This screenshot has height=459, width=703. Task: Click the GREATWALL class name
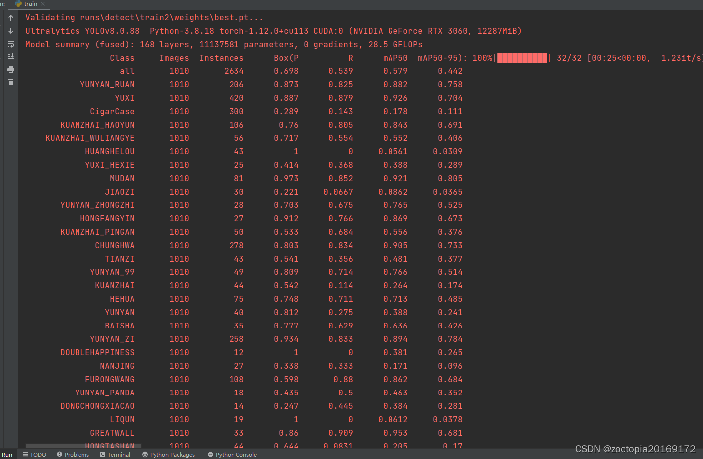[x=112, y=433]
